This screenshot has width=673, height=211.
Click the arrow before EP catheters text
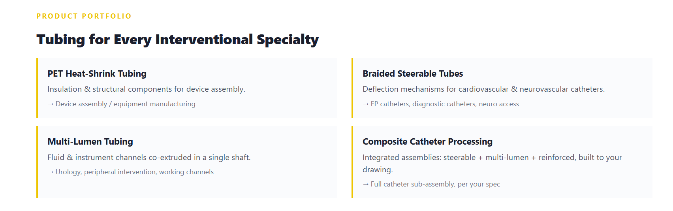(366, 104)
